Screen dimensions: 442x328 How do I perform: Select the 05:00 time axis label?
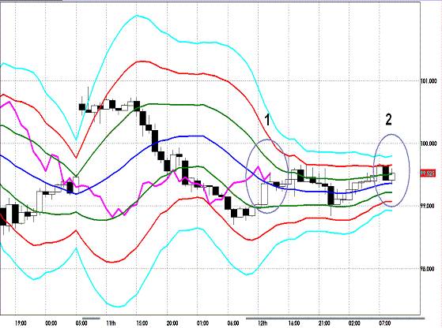coord(81,323)
